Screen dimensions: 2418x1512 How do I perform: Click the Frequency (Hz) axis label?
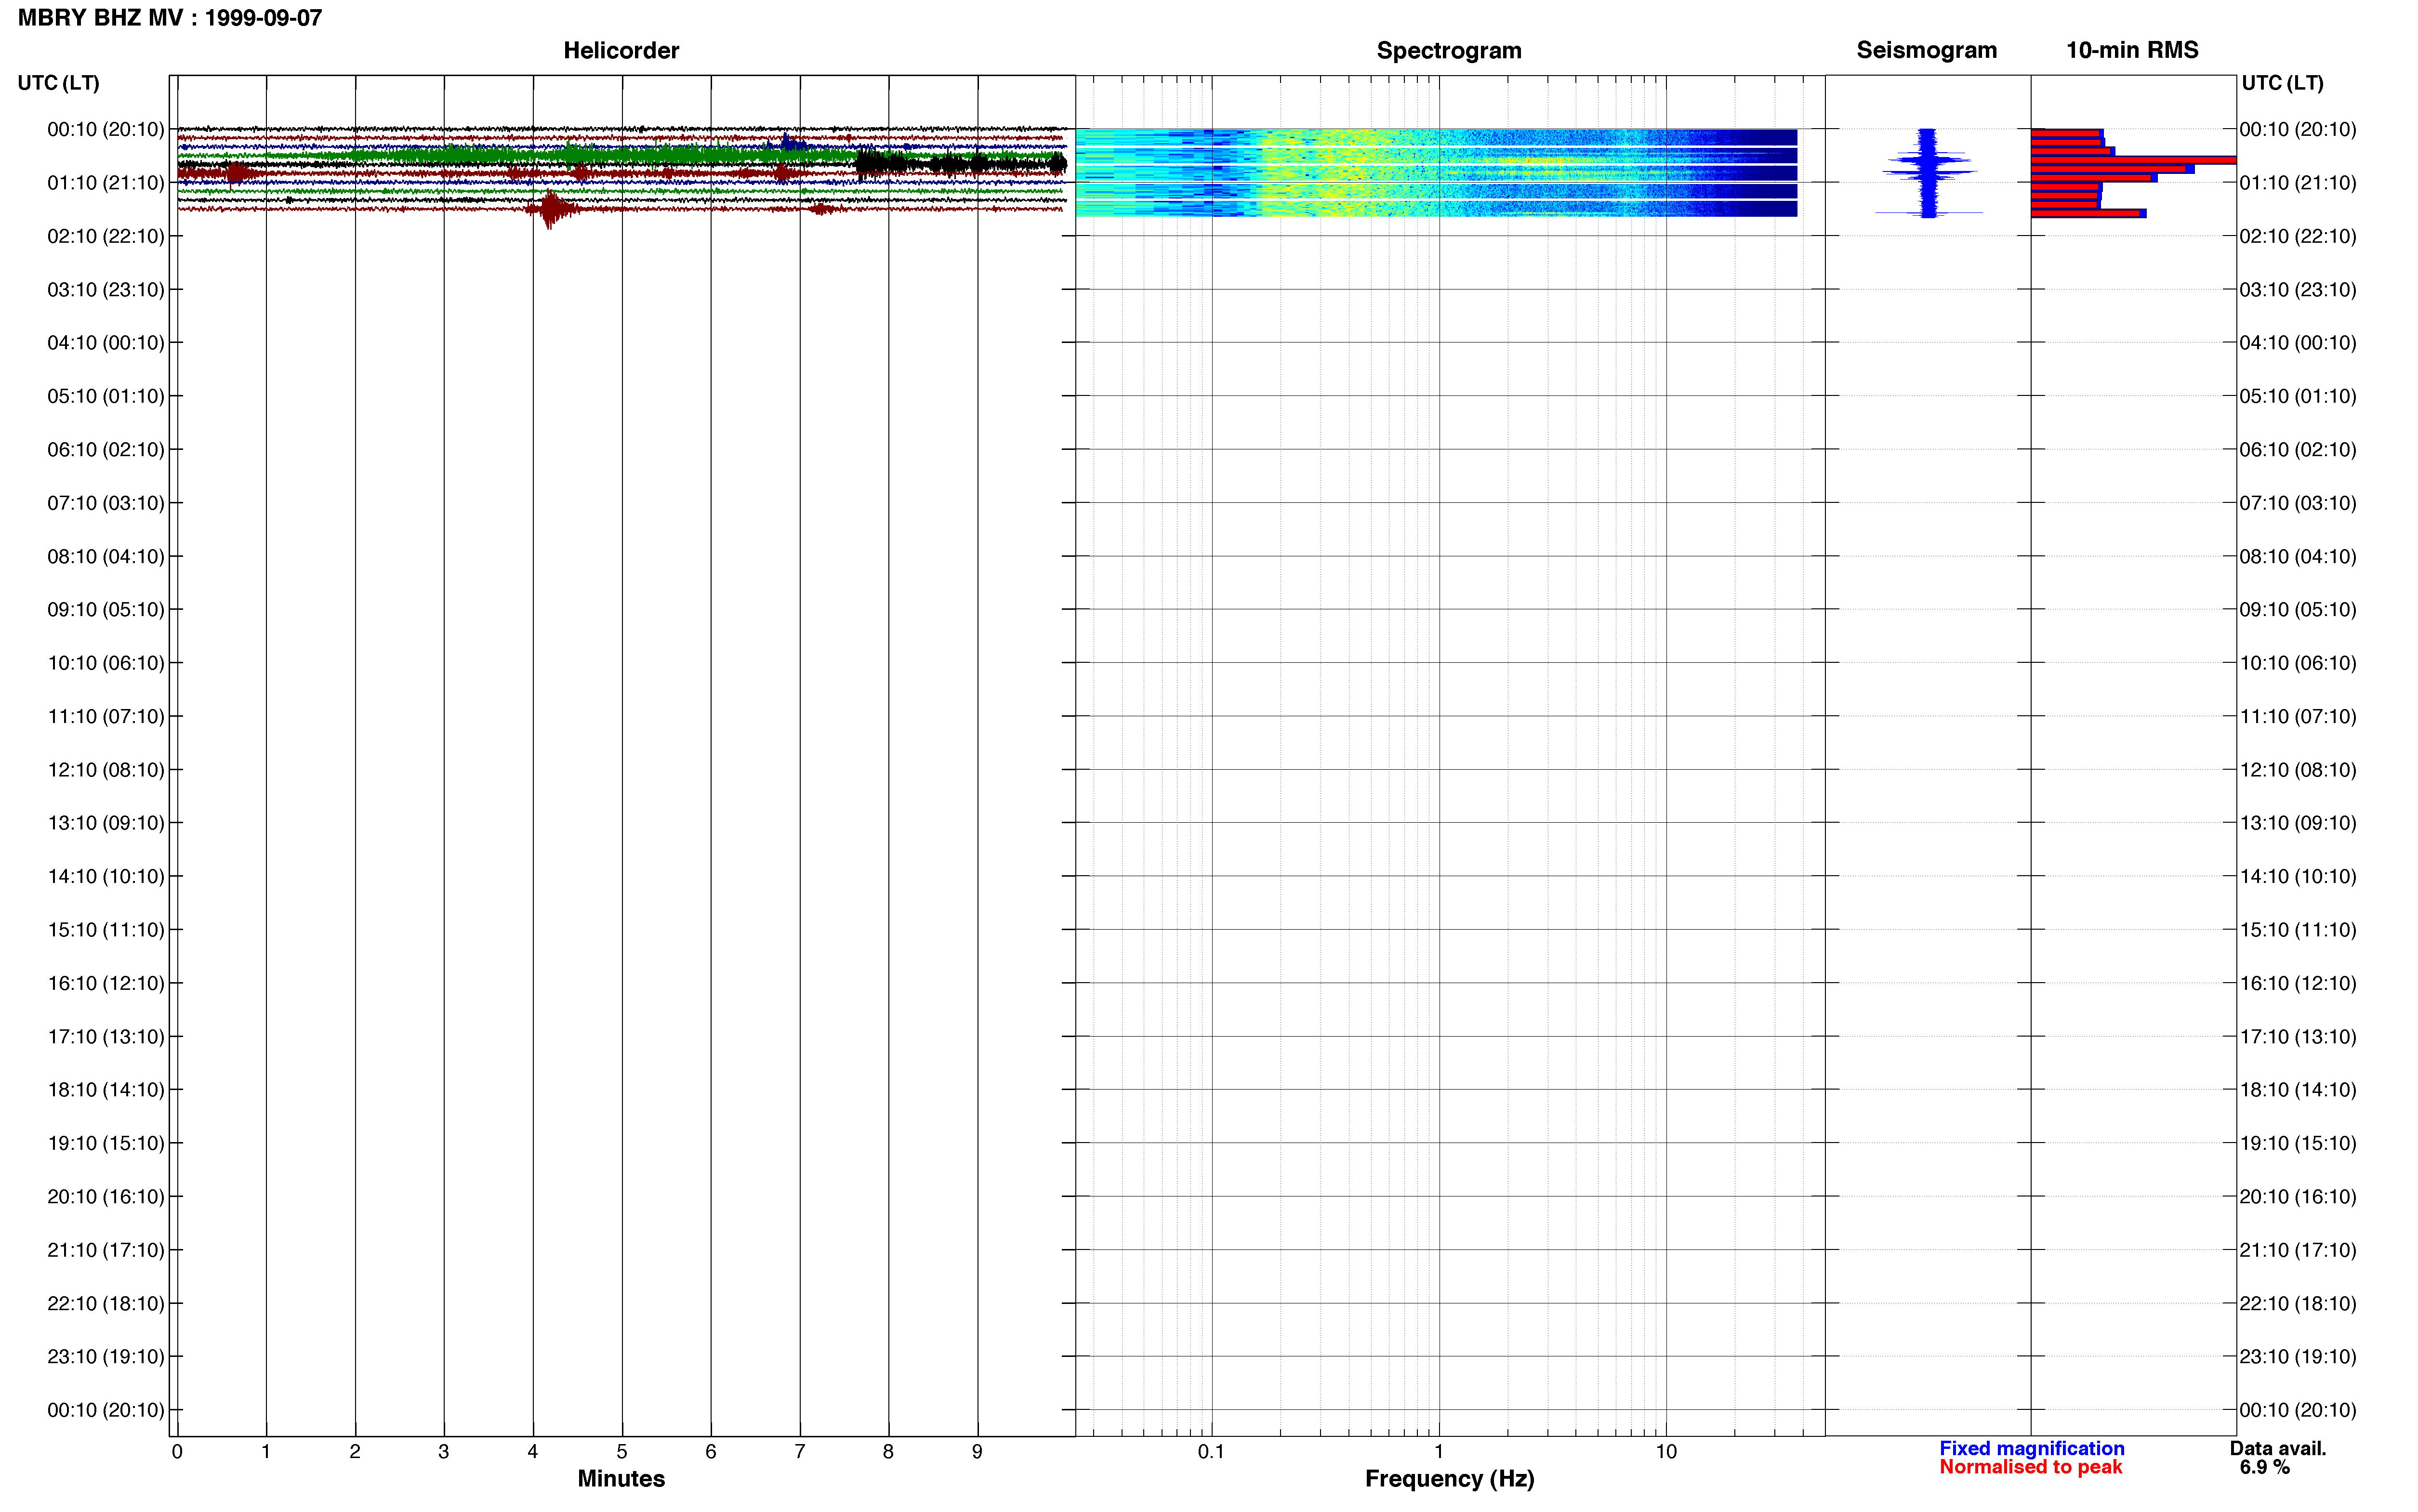(x=1449, y=1478)
